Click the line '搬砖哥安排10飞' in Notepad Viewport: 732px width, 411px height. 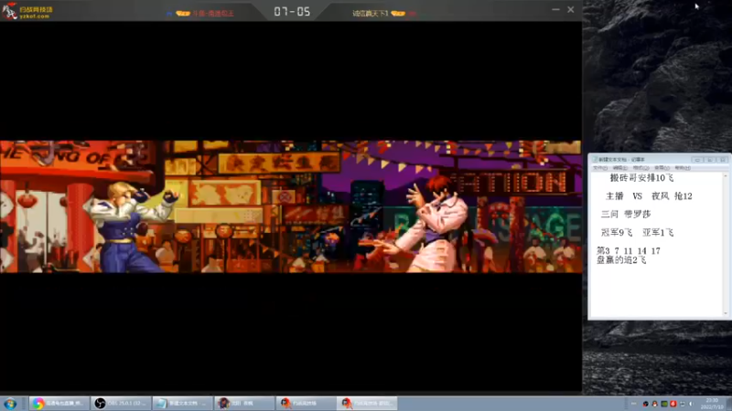641,178
